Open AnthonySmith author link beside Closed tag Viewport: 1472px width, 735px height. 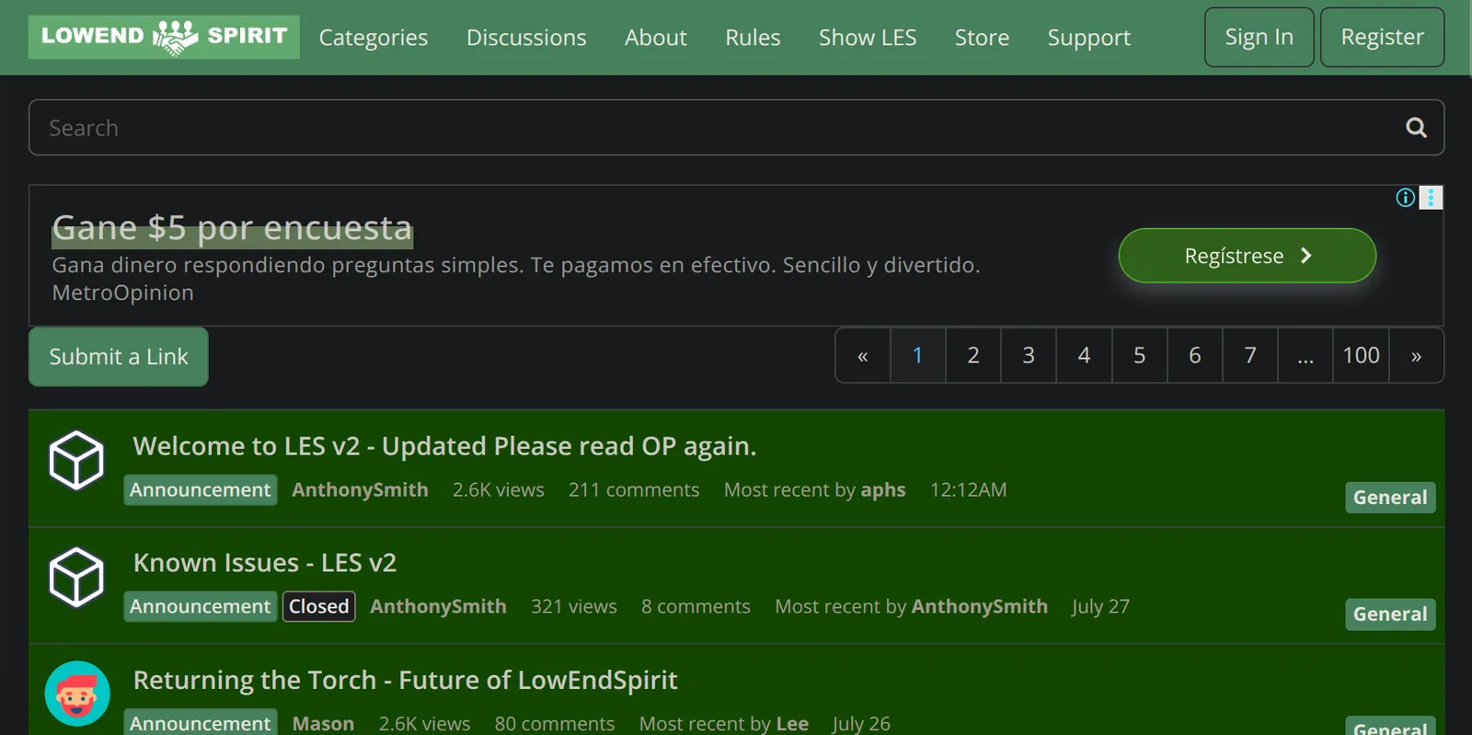coord(439,607)
